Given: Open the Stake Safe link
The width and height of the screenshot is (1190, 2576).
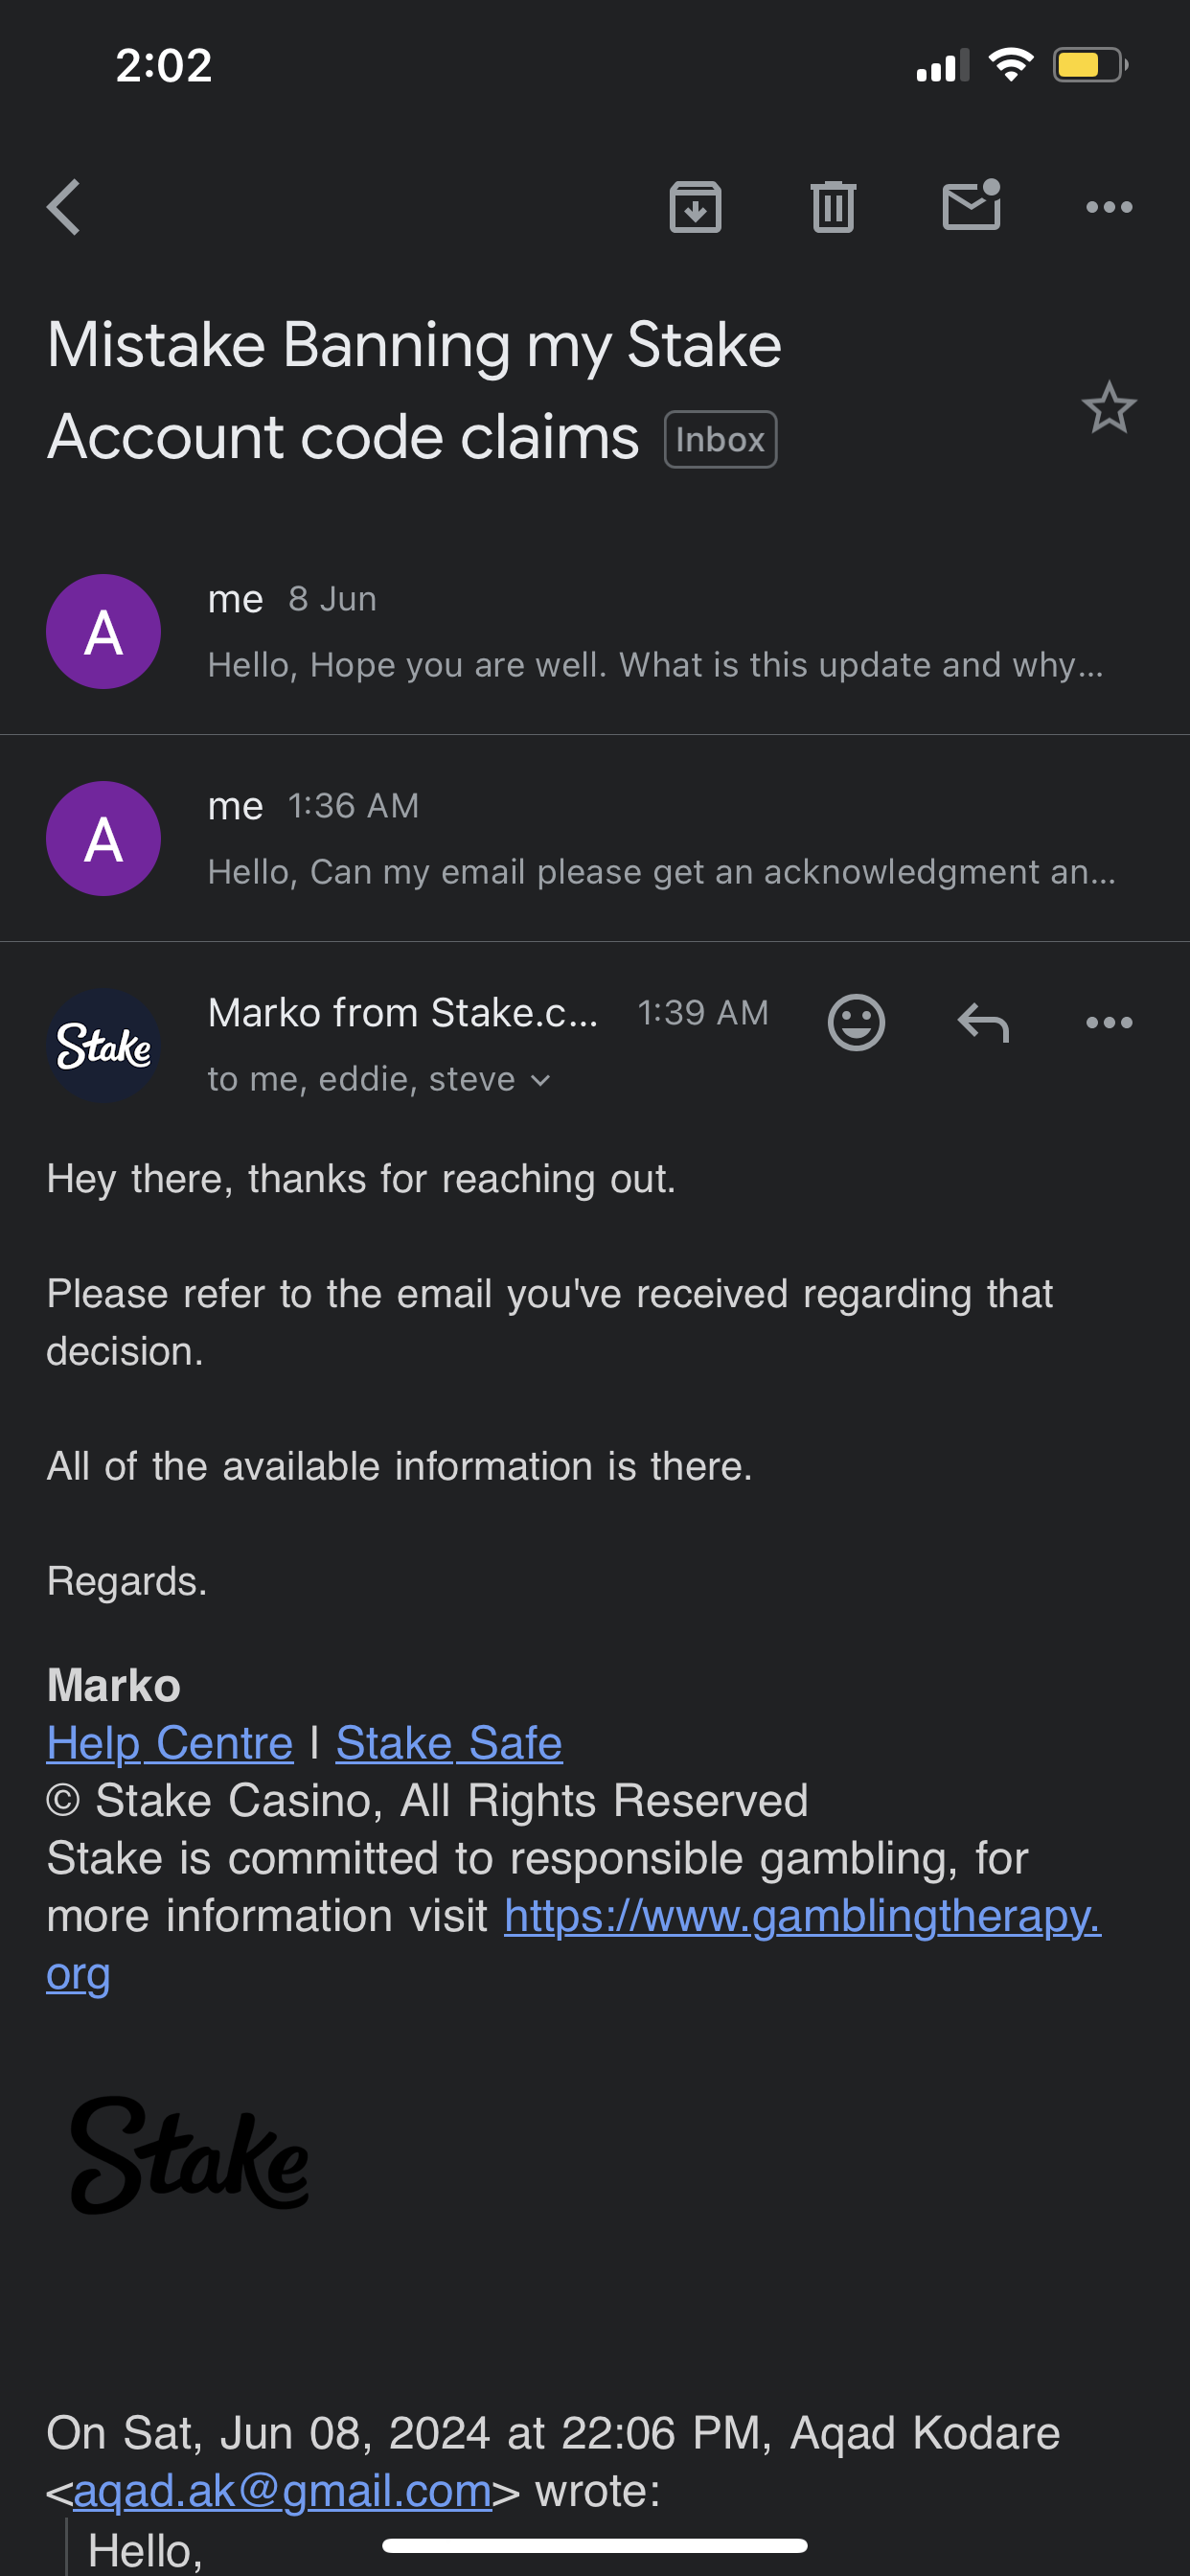Looking at the screenshot, I should [x=449, y=1743].
